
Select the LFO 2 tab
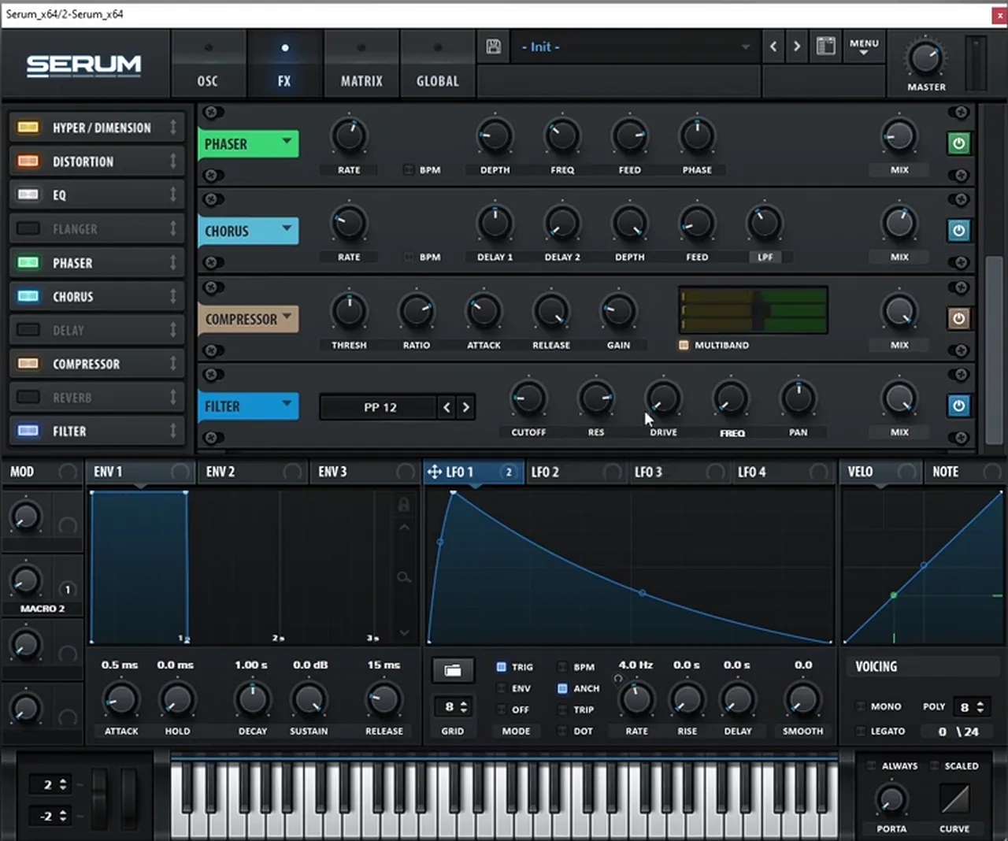point(576,472)
